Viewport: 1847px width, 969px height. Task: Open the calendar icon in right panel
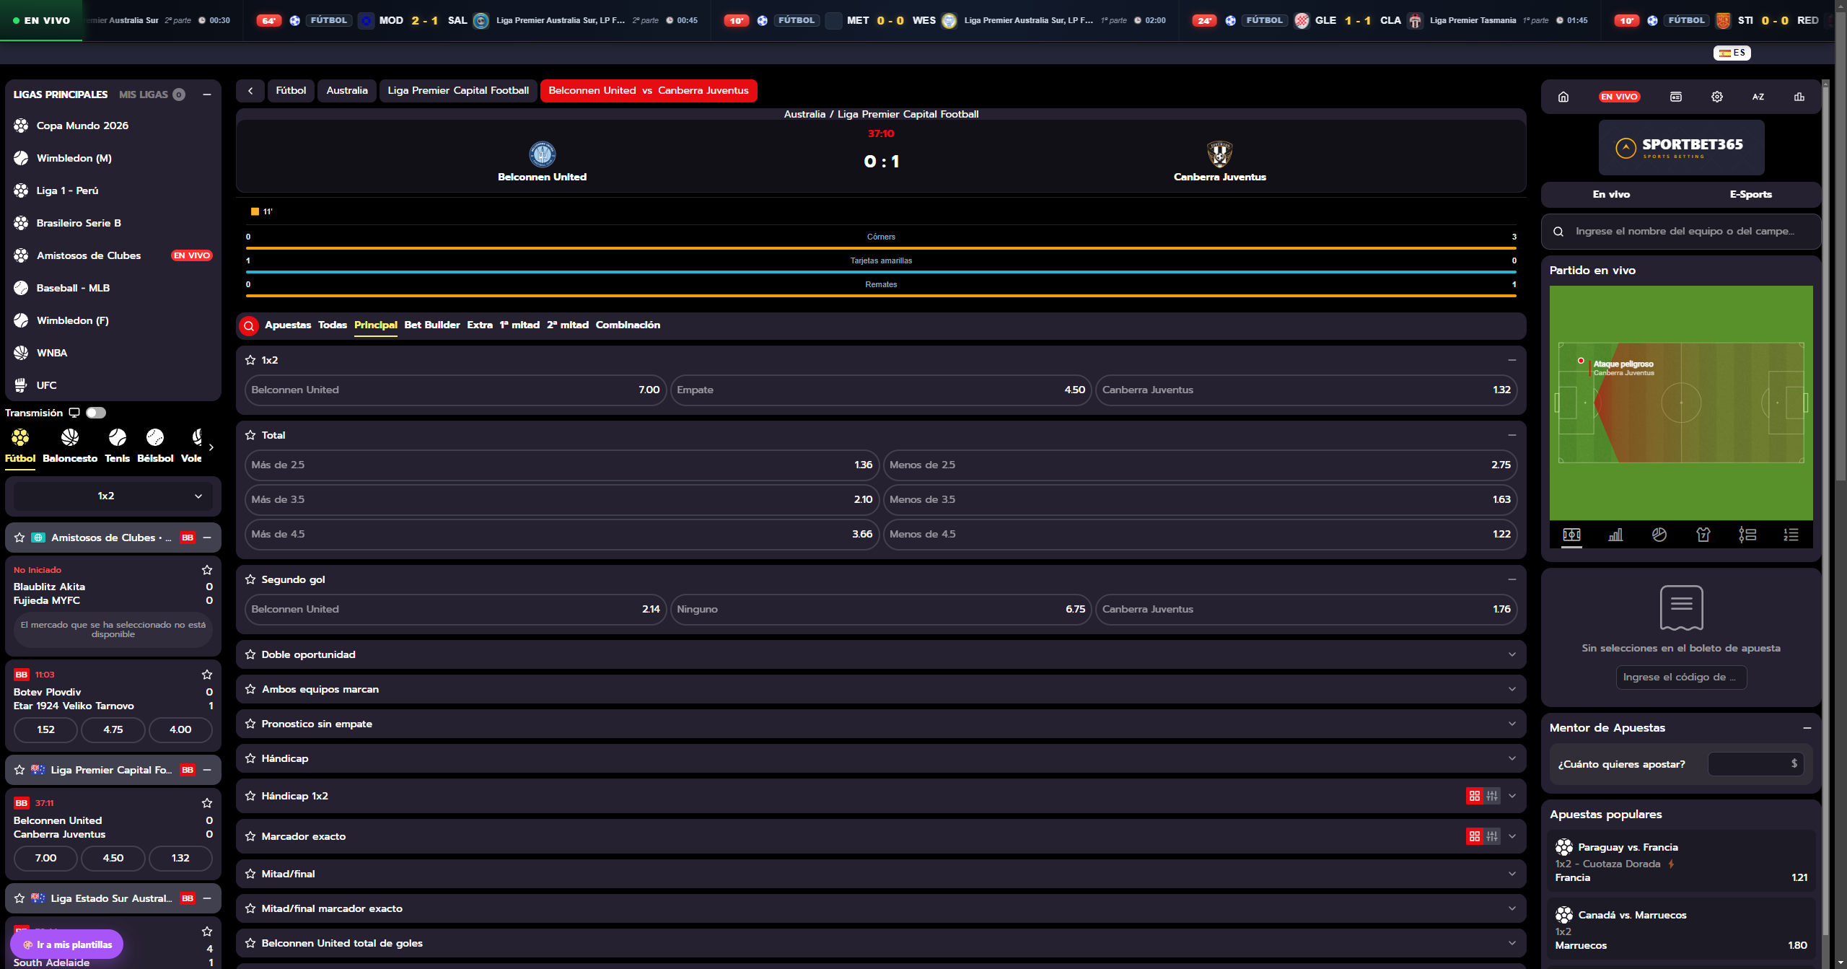pos(1676,97)
